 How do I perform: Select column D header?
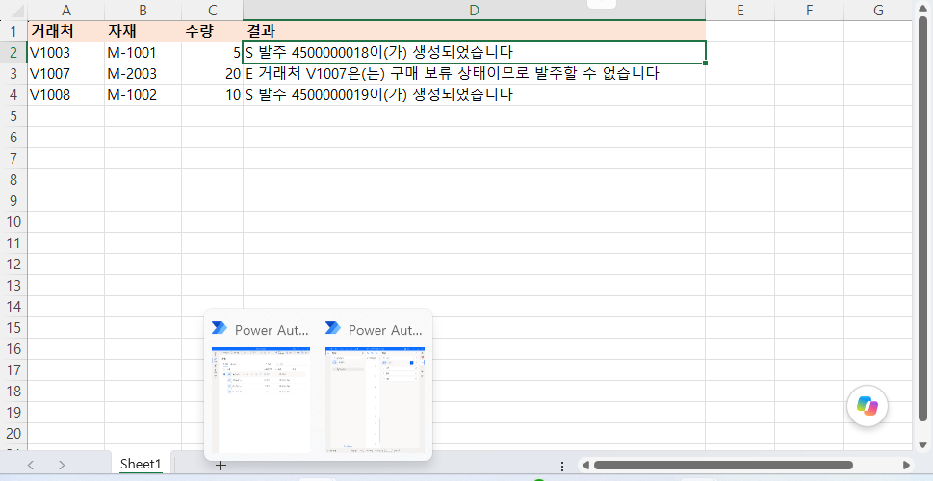[475, 11]
